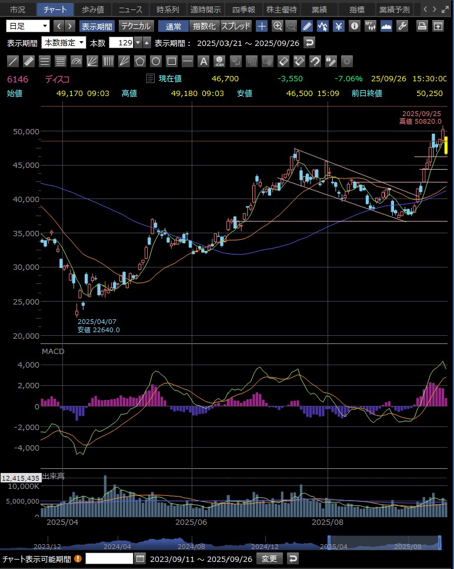Print the chart using printer icon
The height and width of the screenshot is (569, 454).
click(x=422, y=26)
